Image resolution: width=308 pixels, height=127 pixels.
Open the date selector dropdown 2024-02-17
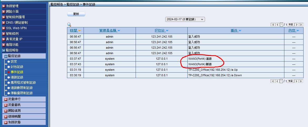(185, 19)
